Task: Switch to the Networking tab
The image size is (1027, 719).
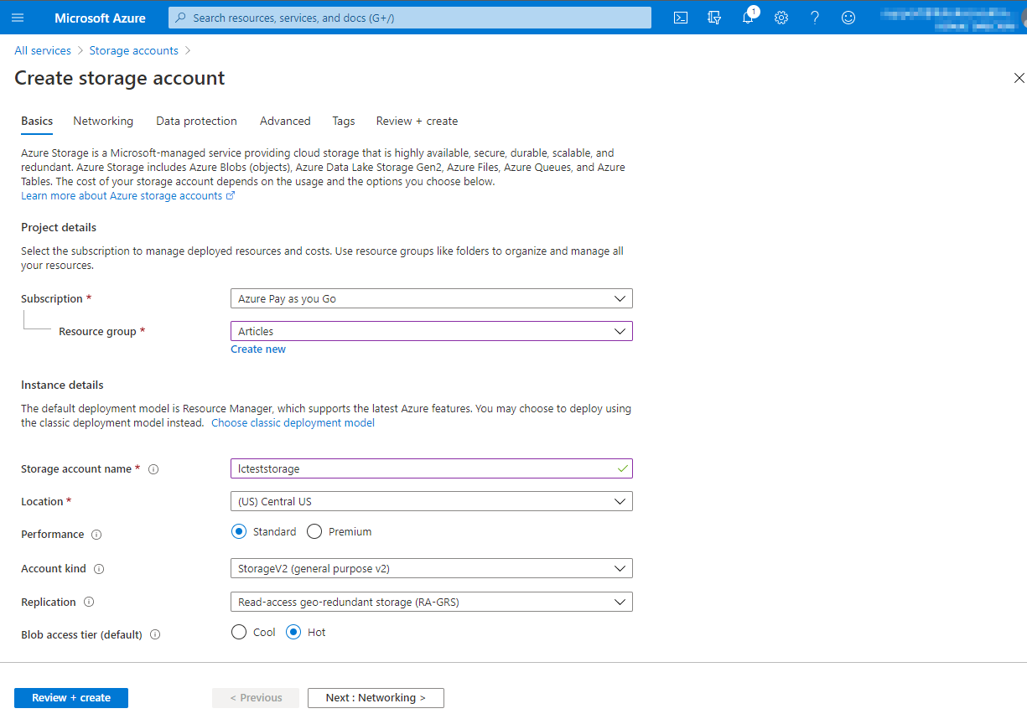Action: [103, 121]
